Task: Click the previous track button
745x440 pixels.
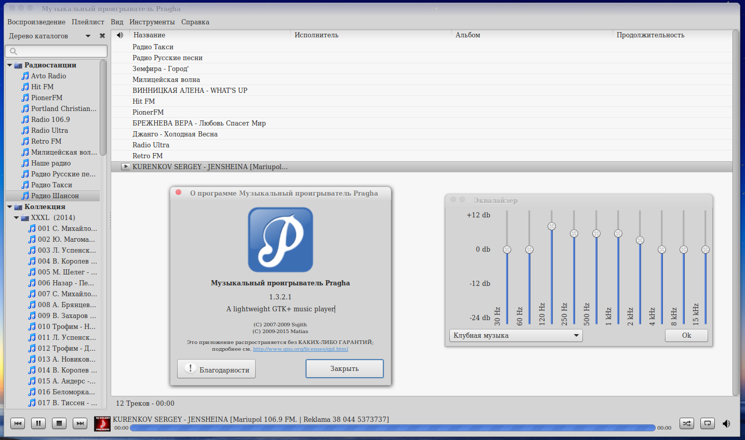Action: pyautogui.click(x=18, y=423)
